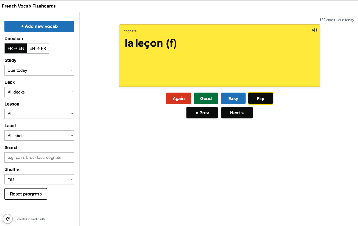Mark card as Good
This screenshot has width=358, height=226.
pyautogui.click(x=206, y=98)
